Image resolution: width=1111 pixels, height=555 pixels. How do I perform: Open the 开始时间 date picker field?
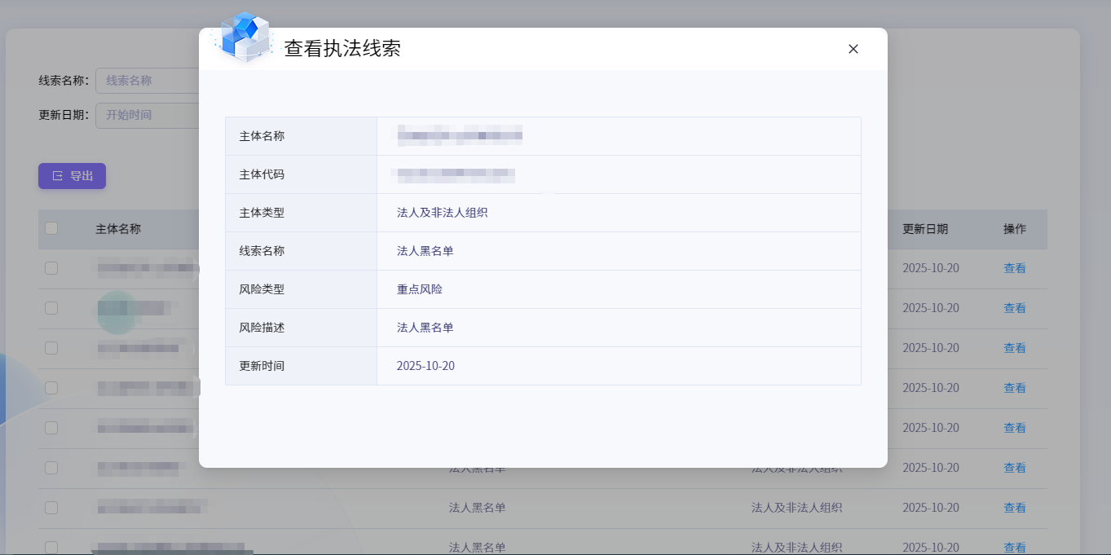(147, 115)
